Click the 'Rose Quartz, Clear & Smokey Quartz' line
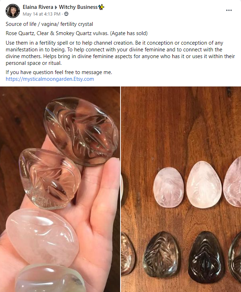Viewport: 241px width, 292px height. (77, 33)
